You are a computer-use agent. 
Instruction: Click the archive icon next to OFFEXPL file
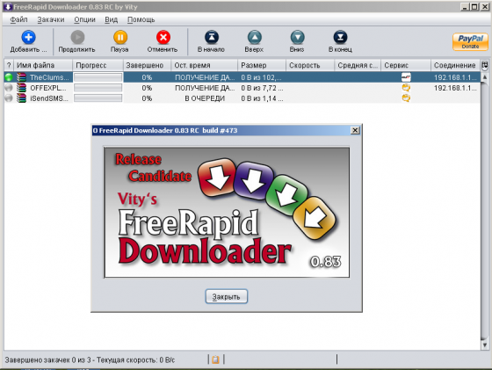pyautogui.click(x=21, y=88)
